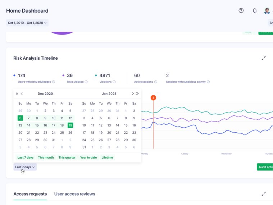Expand the Risk Analysis Timeline panel
The height and width of the screenshot is (205, 273).
(264, 58)
